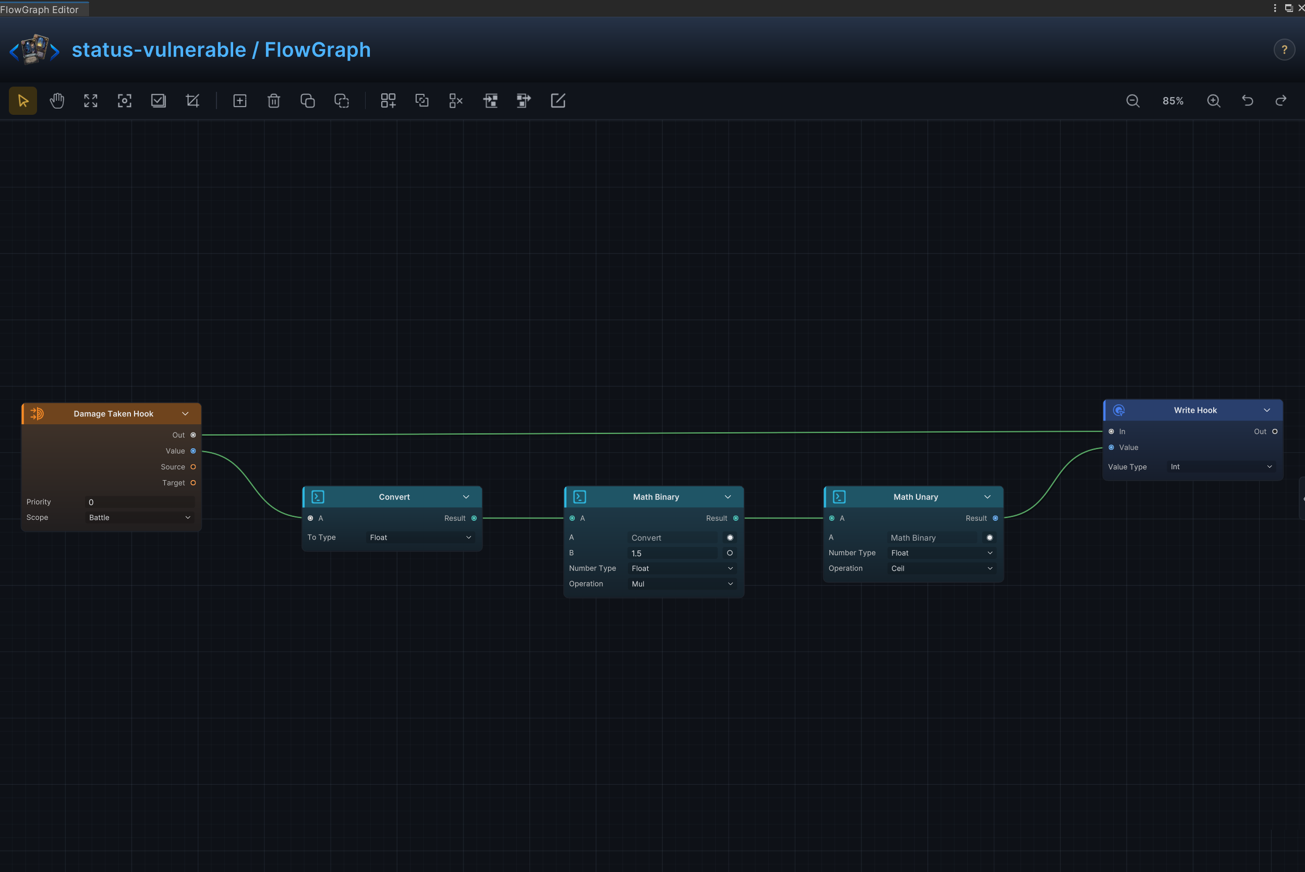Click the Write Hook Value input port
Image resolution: width=1305 pixels, height=872 pixels.
pos(1111,448)
